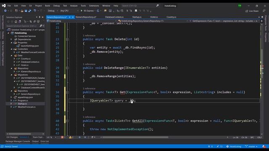Click in the Visual Studio search box

pyautogui.click(x=140, y=5)
